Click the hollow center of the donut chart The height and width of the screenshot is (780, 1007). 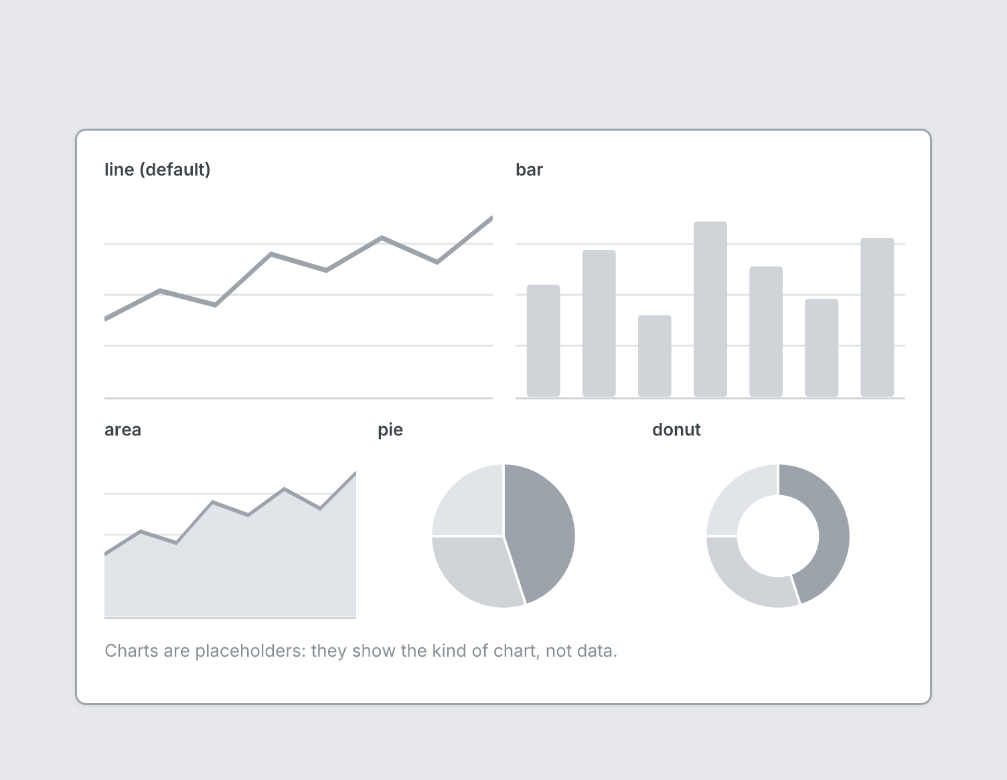(778, 536)
